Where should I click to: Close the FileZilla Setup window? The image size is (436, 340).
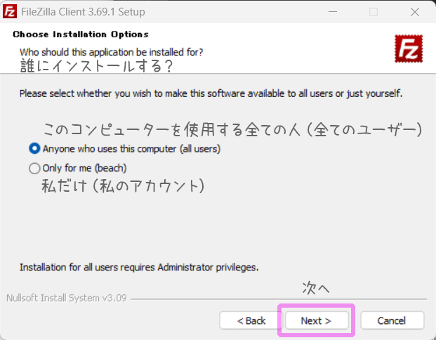coord(415,12)
